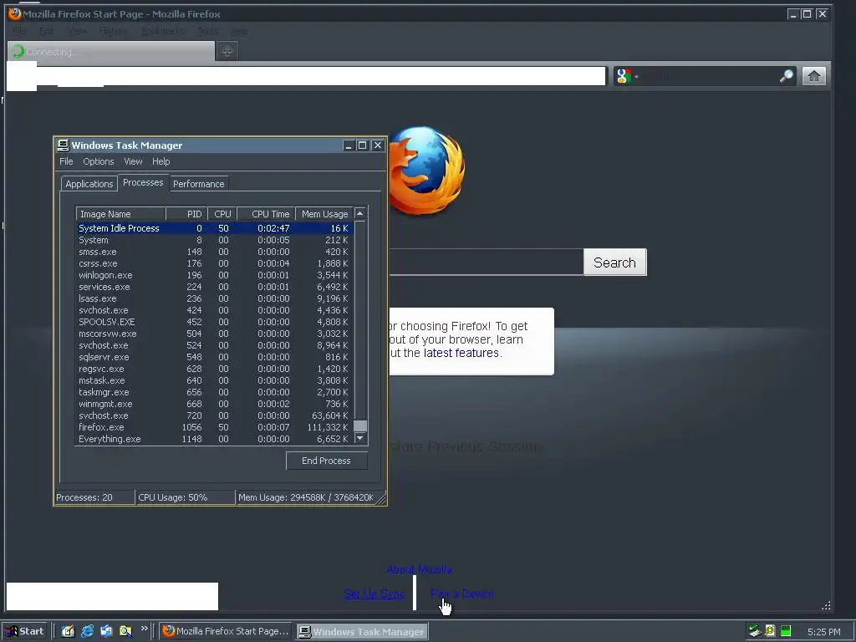Open the Google search engine selector
856x642 pixels.
coord(627,76)
